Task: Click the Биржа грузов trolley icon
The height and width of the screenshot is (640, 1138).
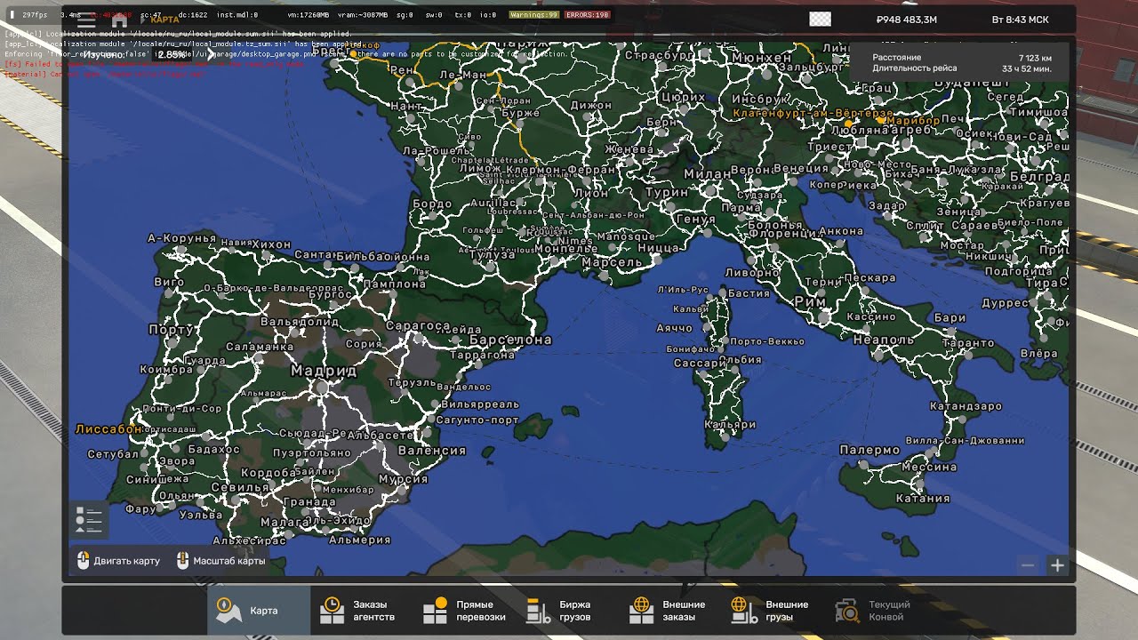Action: coord(538,611)
